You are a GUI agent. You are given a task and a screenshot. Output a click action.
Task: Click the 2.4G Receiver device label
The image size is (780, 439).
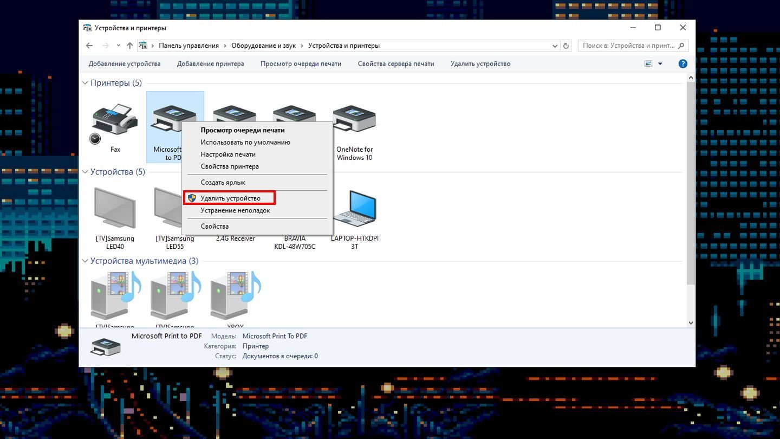235,238
